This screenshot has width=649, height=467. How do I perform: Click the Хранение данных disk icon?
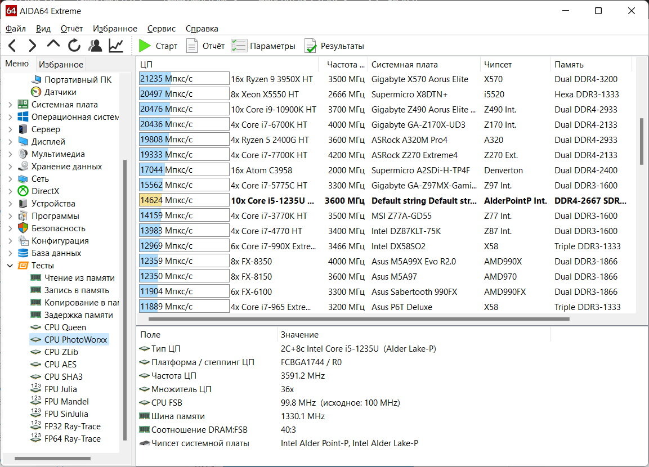pos(23,167)
